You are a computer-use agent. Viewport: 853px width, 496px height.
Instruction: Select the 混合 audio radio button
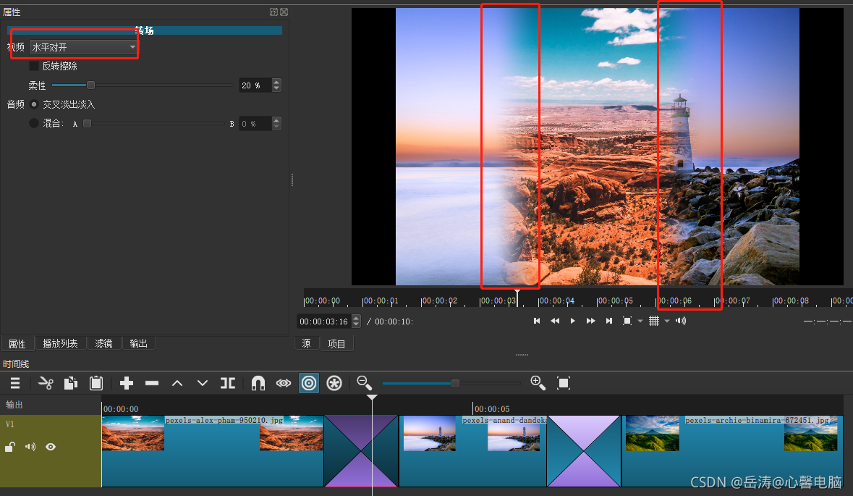point(34,124)
